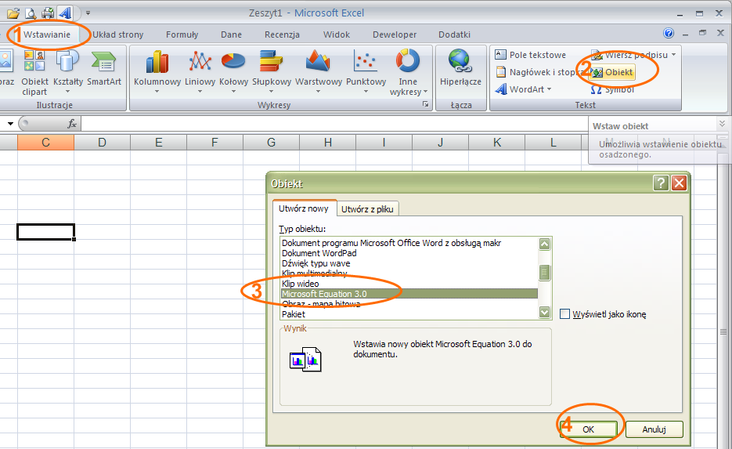Switch to the Widok tab
Viewport: 732px width, 449px height.
(336, 34)
